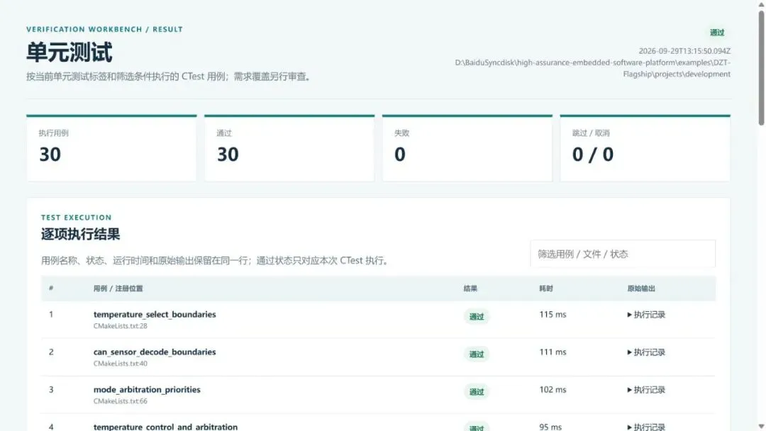
Task: Select the mode_arbitration_priorities test name
Action: click(147, 389)
